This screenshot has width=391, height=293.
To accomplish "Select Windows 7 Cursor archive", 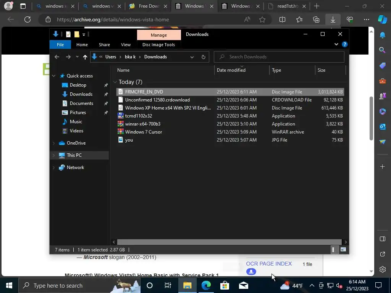I will click(230, 132).
